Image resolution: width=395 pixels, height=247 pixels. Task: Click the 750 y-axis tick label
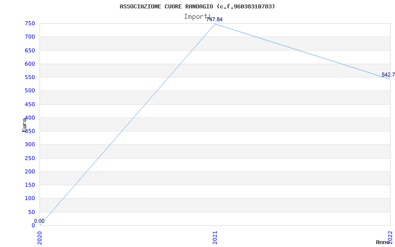click(x=30, y=23)
